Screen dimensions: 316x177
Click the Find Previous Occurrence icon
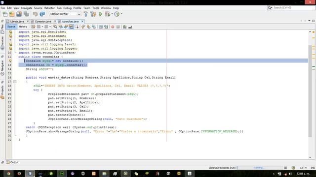pos(60,27)
